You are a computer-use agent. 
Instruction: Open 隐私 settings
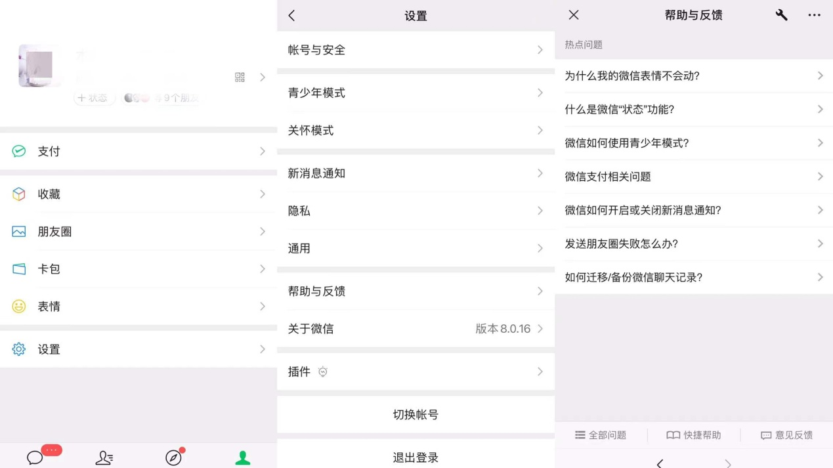click(x=416, y=211)
